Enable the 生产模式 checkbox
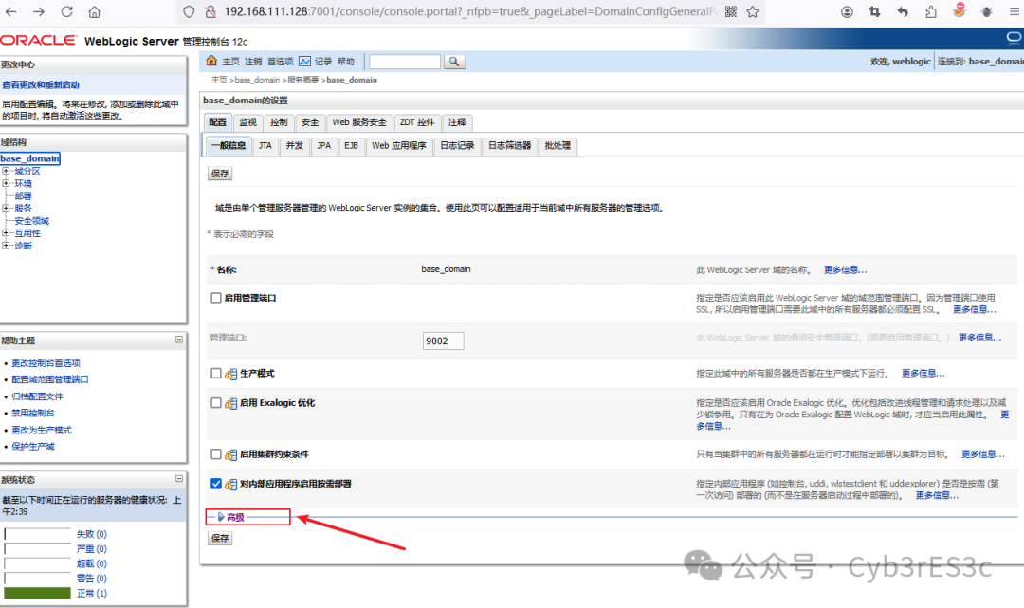Viewport: 1024px width, 608px height. (216, 373)
